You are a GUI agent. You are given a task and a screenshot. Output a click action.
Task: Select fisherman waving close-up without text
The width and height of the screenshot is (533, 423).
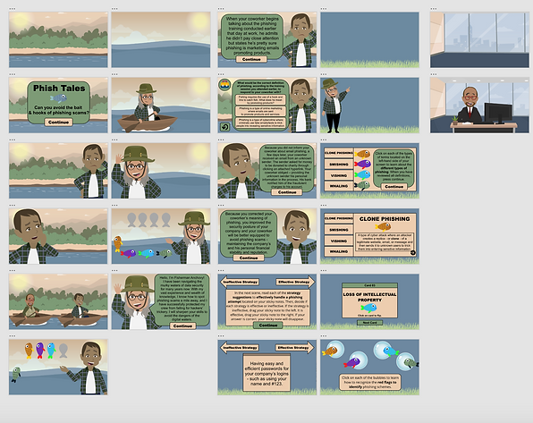161,171
